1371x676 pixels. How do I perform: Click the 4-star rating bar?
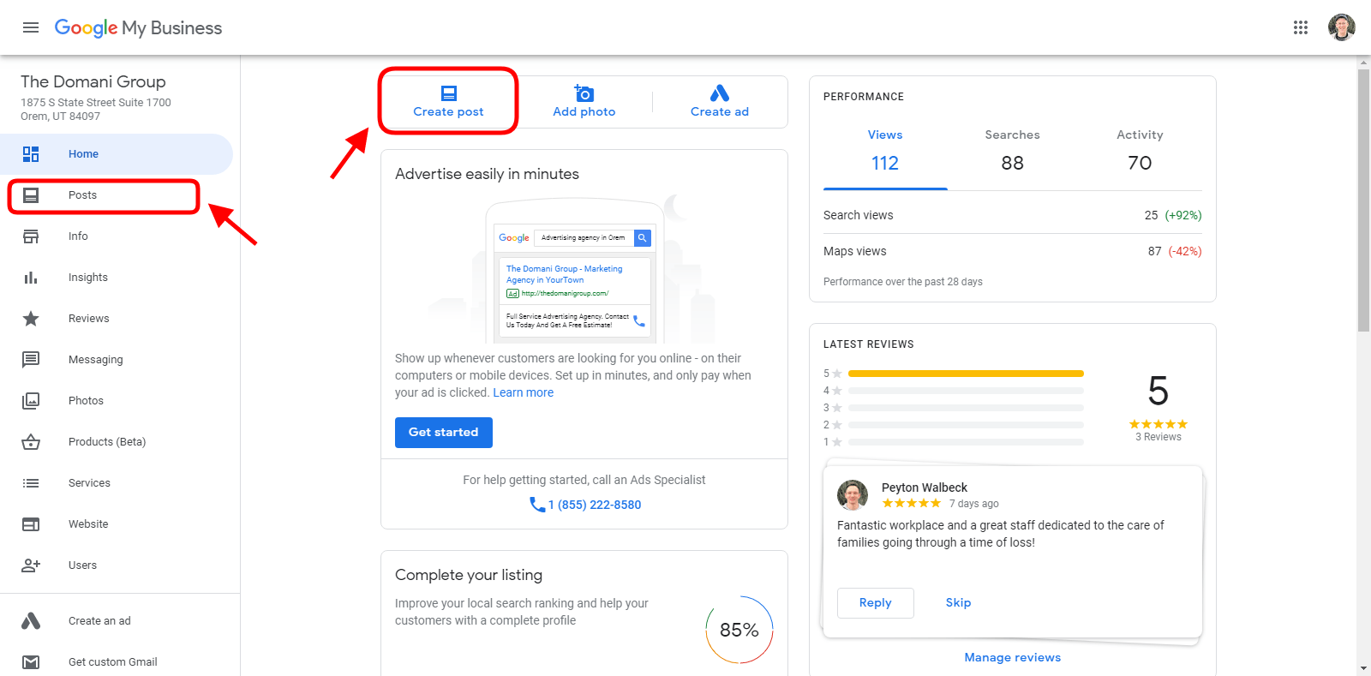[966, 391]
